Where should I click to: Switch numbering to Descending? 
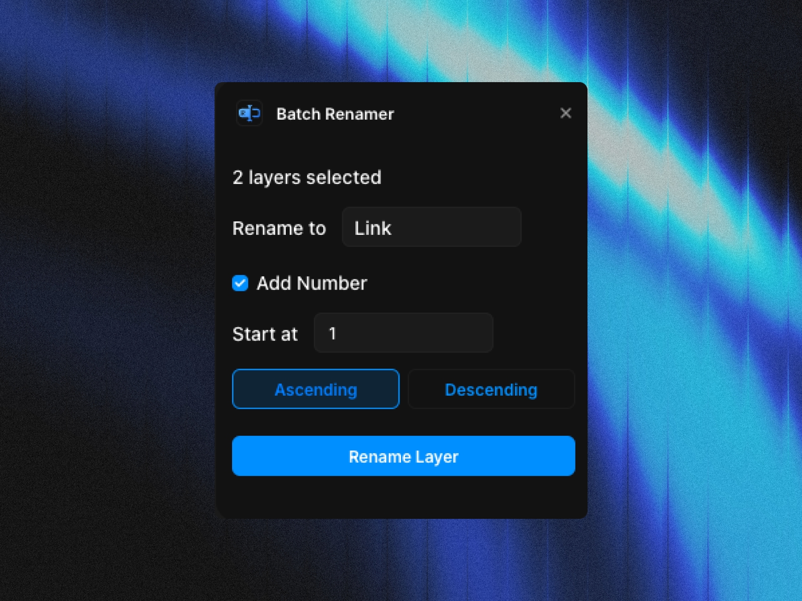click(491, 389)
